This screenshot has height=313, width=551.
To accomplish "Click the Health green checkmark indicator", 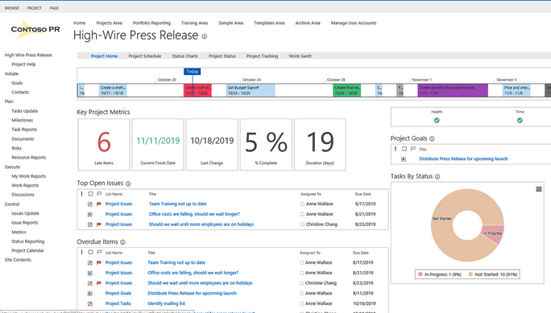I will coord(437,121).
